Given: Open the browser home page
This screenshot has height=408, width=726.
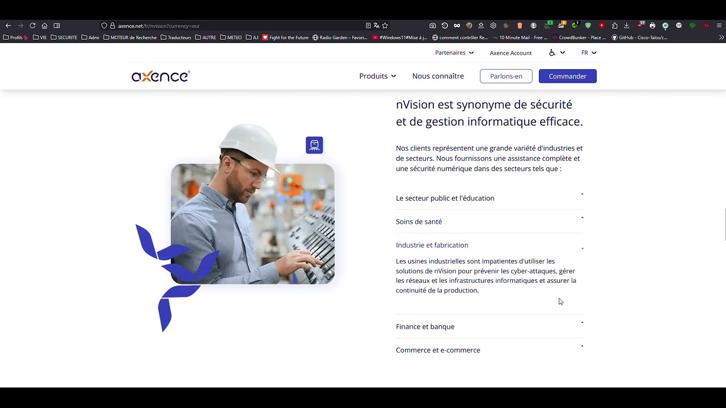Looking at the screenshot, I should [44, 25].
